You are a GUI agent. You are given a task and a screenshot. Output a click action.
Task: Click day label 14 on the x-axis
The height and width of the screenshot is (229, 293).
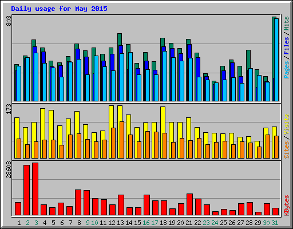129,223
